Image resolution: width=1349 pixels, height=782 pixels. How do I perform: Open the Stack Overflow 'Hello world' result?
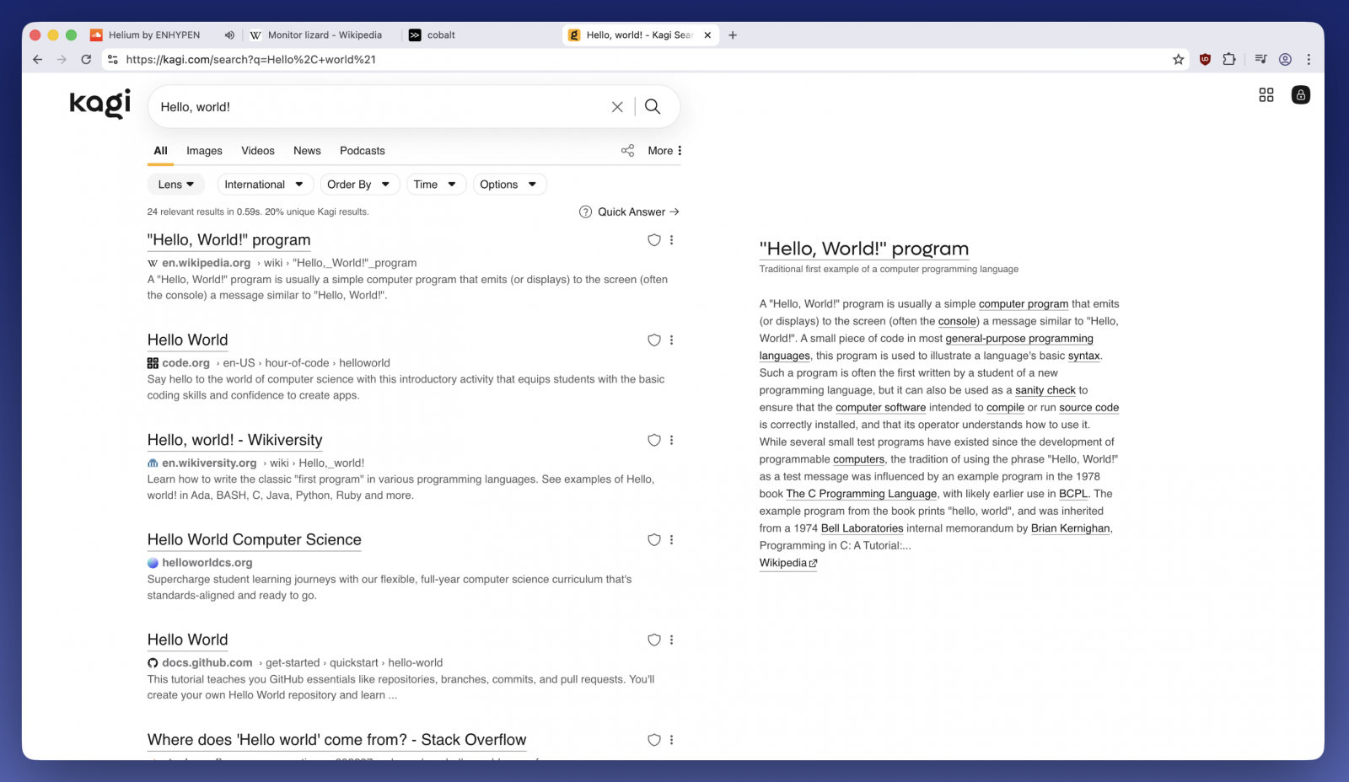pos(337,740)
